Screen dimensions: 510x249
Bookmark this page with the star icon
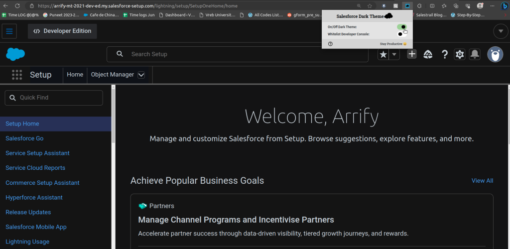(x=370, y=6)
